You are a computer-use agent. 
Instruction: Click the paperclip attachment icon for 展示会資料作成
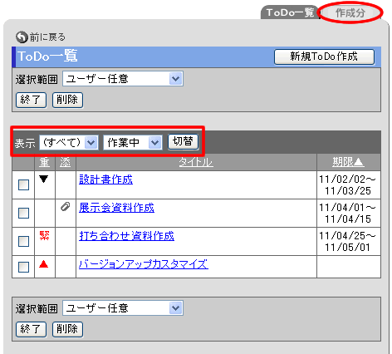click(x=66, y=207)
